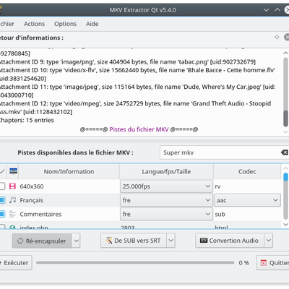Click the float diamond icon of information panel
The image size is (289, 289).
point(277,37)
